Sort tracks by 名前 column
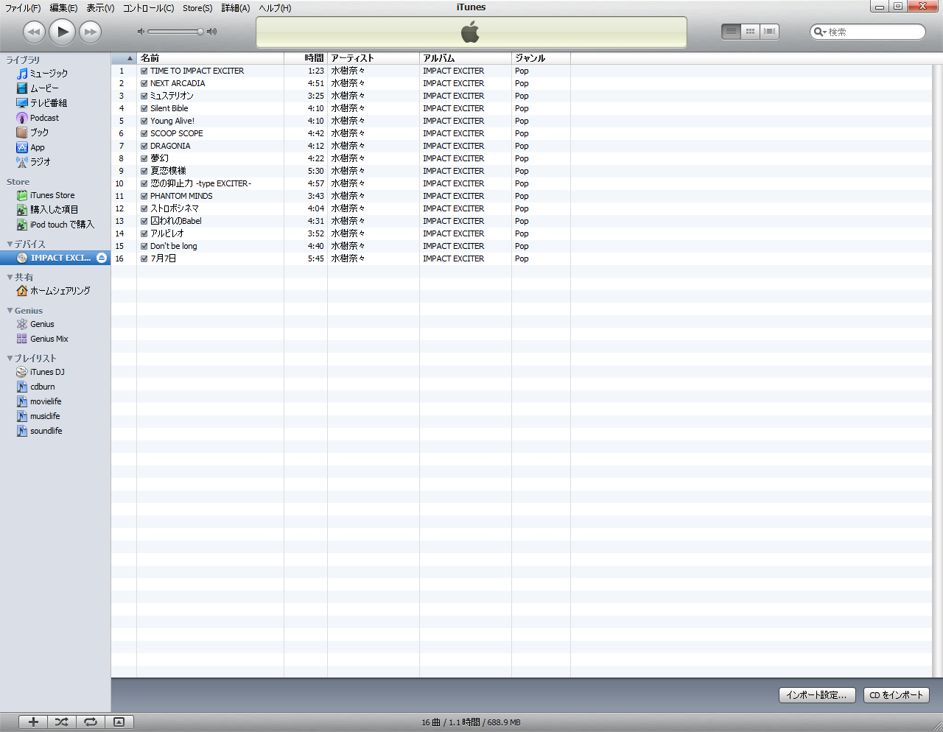 (210, 58)
